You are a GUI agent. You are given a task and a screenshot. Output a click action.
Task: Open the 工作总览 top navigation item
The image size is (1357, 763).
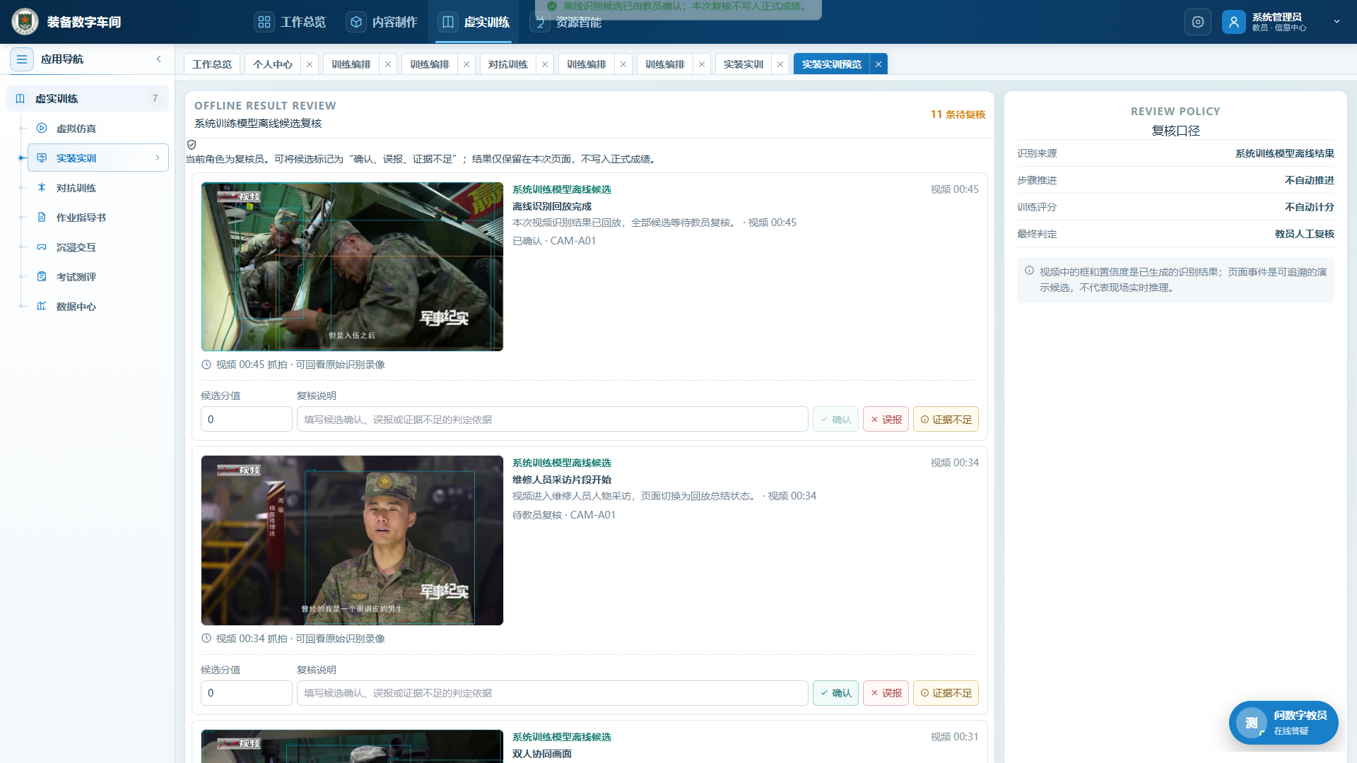290,22
